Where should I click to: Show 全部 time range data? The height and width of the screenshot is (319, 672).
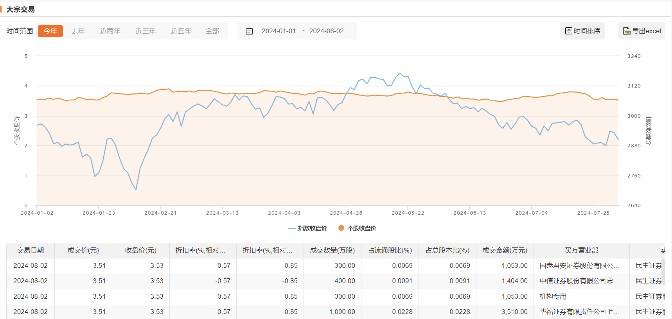coord(212,31)
